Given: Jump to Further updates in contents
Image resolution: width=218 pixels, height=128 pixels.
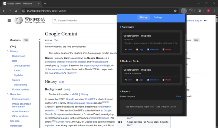Looking at the screenshot, I should point(21,90).
